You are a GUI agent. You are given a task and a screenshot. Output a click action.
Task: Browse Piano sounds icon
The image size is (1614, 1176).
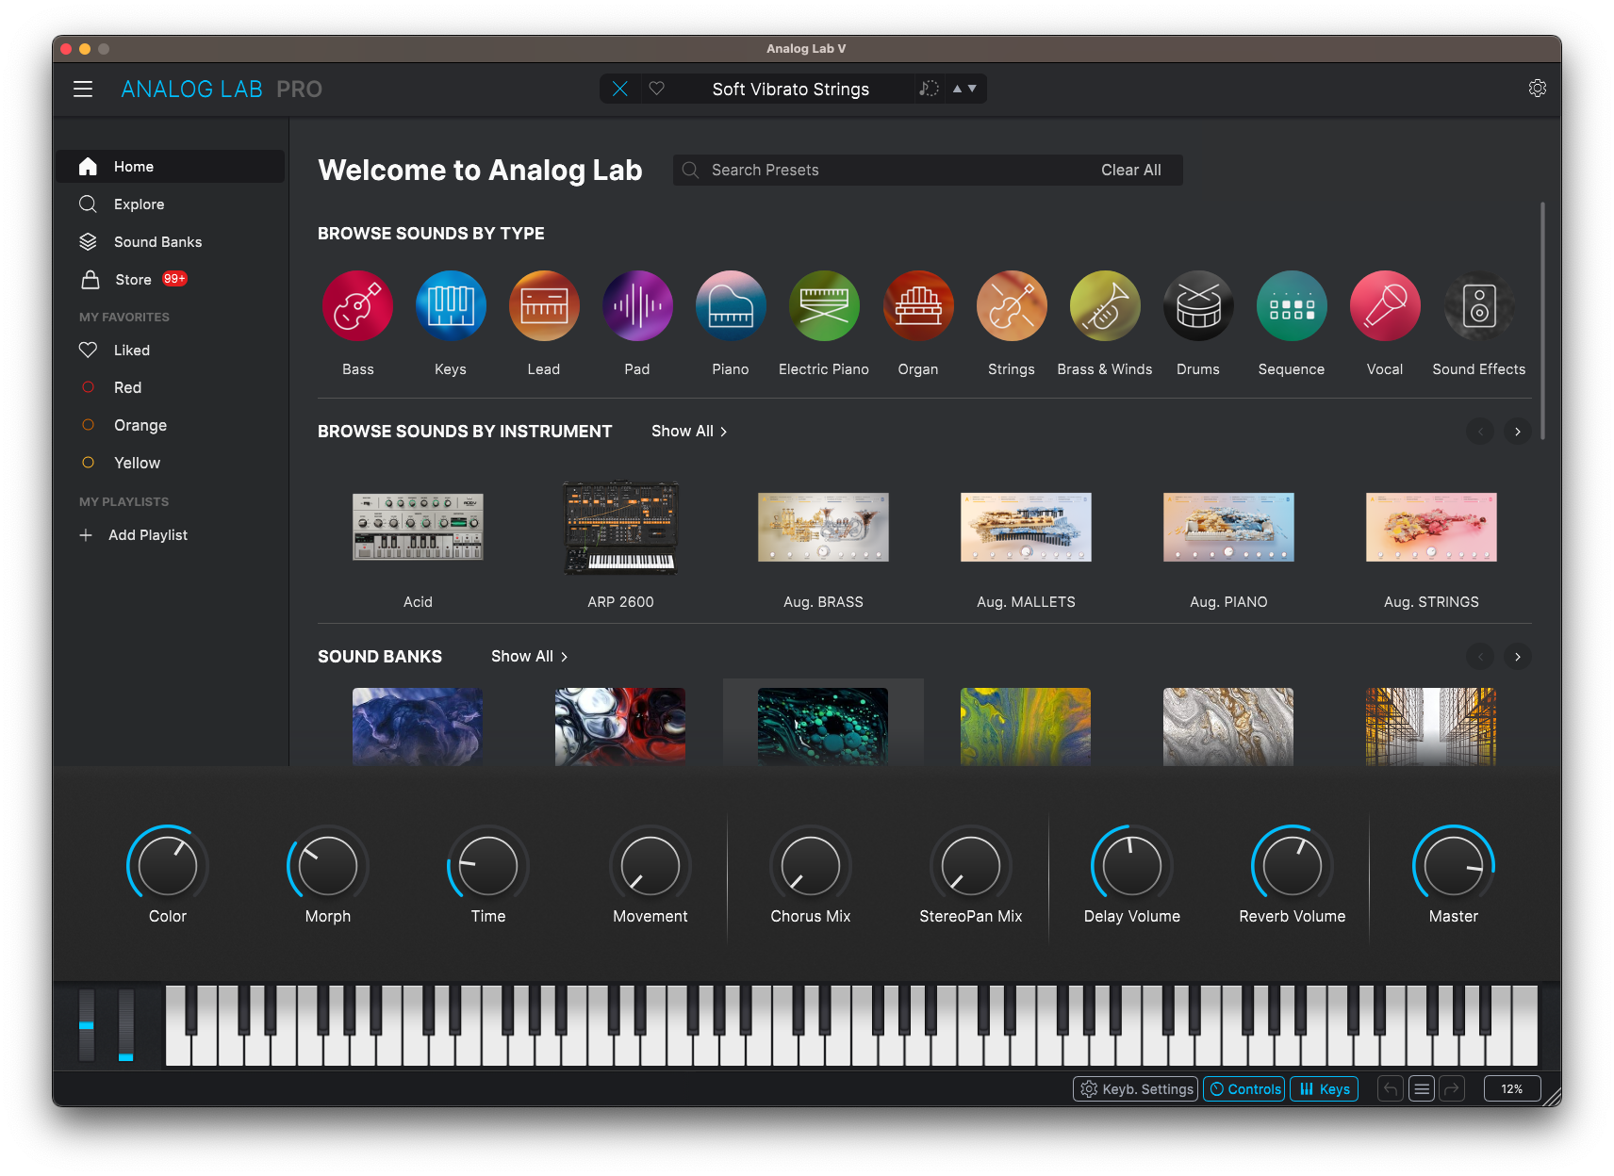click(x=731, y=306)
